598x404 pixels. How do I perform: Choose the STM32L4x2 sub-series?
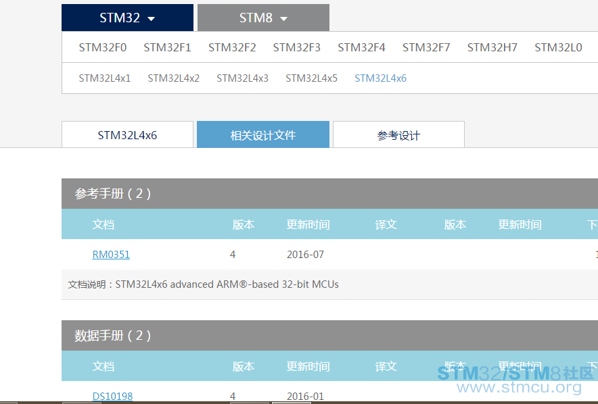(174, 78)
